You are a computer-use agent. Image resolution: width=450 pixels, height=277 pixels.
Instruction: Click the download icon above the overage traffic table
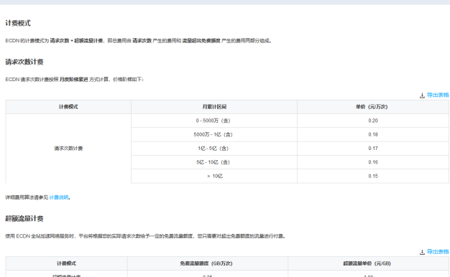pyautogui.click(x=422, y=252)
